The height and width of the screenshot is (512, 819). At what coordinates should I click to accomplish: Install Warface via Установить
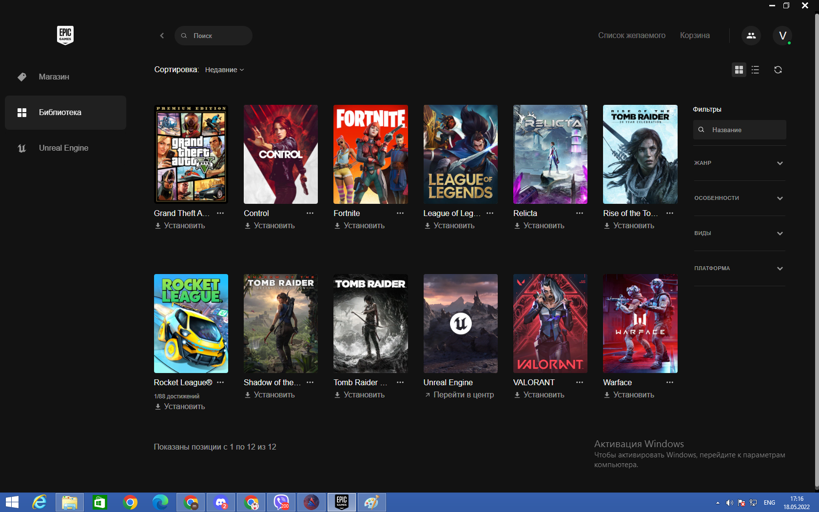[x=629, y=395]
